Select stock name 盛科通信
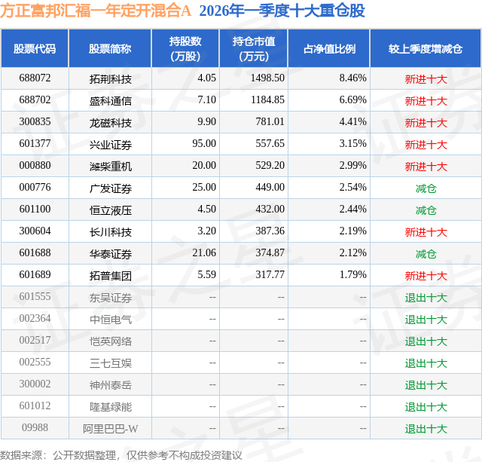Image resolution: width=482 pixels, height=462 pixels. click(111, 101)
